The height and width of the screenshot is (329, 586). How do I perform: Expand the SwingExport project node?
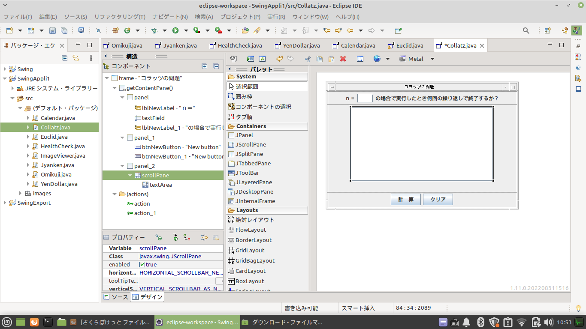pyautogui.click(x=5, y=203)
